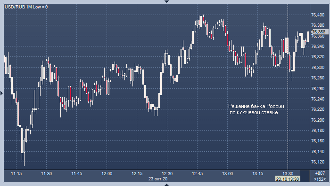Click the 13:00 time axis label
Image resolution: width=330 pixels, height=186 pixels.
228,174
